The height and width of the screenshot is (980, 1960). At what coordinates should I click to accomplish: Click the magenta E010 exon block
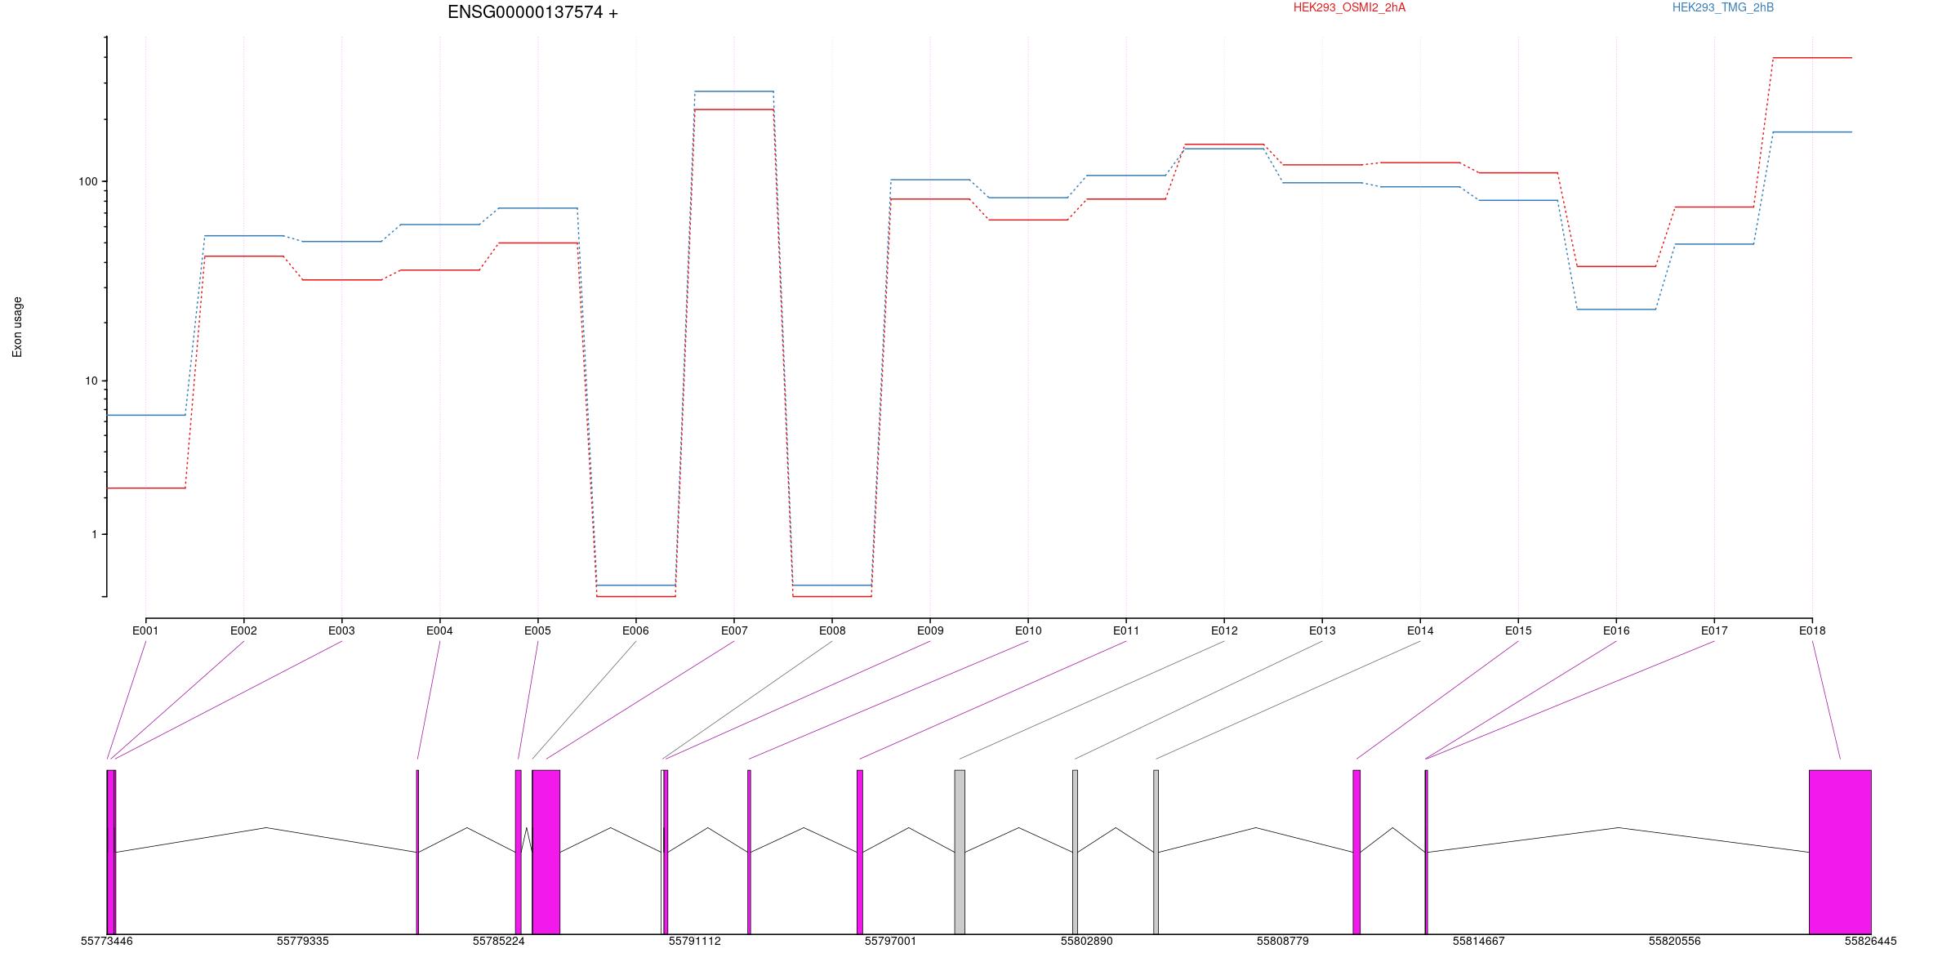point(749,852)
